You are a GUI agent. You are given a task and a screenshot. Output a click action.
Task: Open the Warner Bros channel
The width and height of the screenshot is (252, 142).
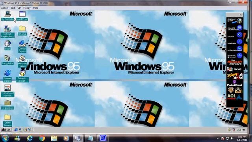[x=235, y=90]
